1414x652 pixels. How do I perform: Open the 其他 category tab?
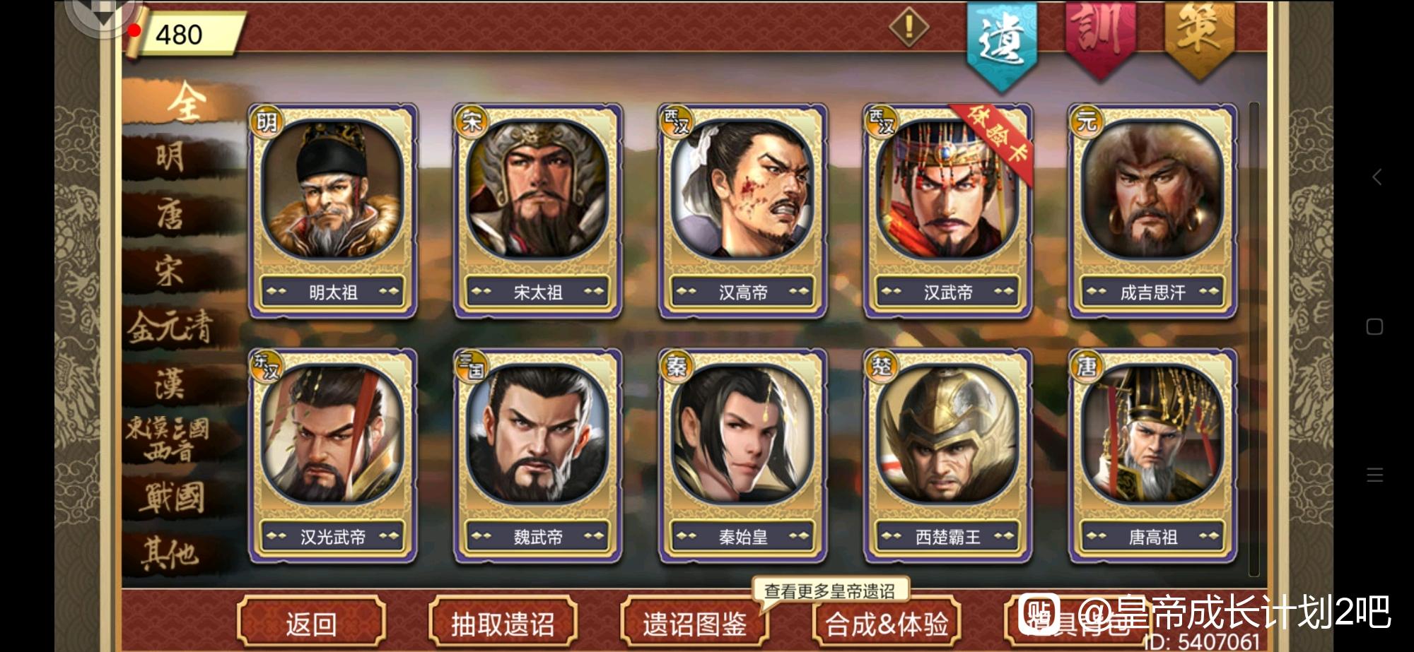(x=170, y=553)
